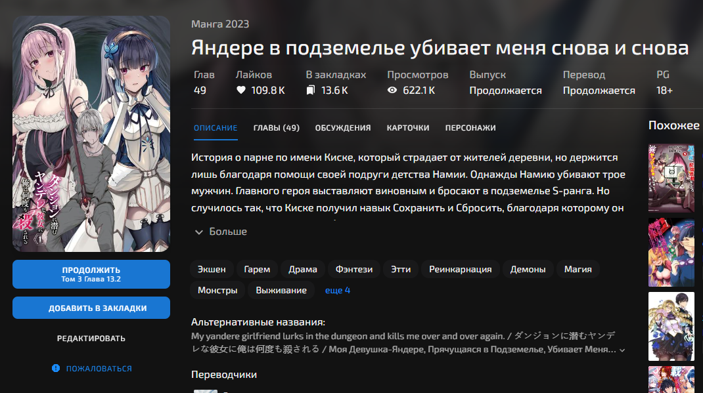This screenshot has width=703, height=393.
Task: Select the Магия tag
Action: coord(578,269)
